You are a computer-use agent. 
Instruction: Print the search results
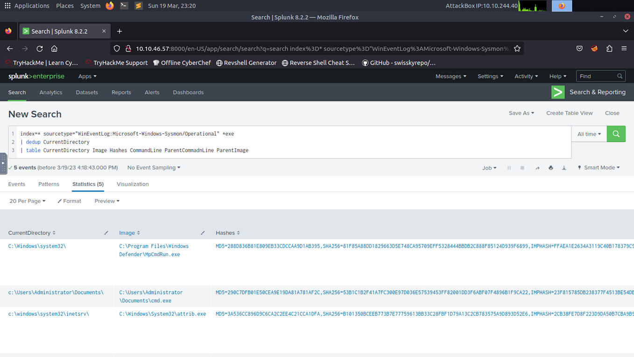(x=550, y=167)
